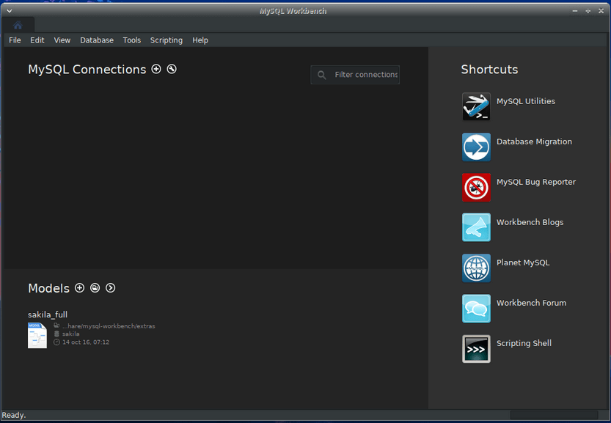Click the Shortcuts heading

click(489, 70)
